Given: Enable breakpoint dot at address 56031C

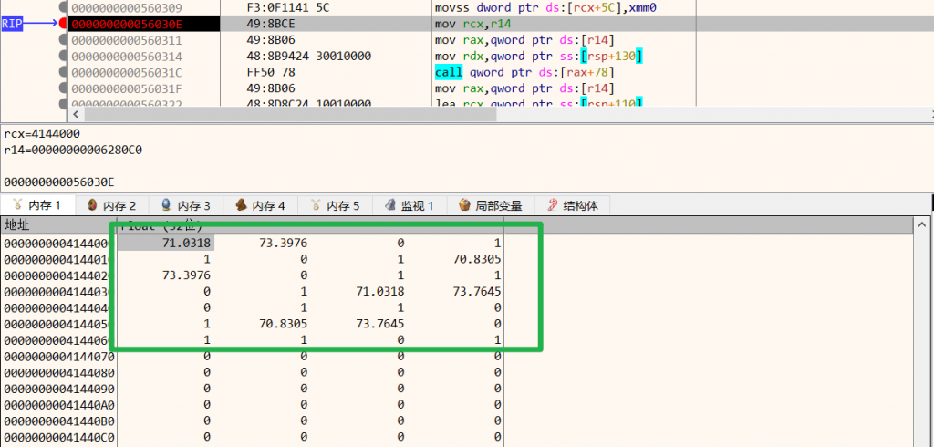Looking at the screenshot, I should tap(63, 72).
